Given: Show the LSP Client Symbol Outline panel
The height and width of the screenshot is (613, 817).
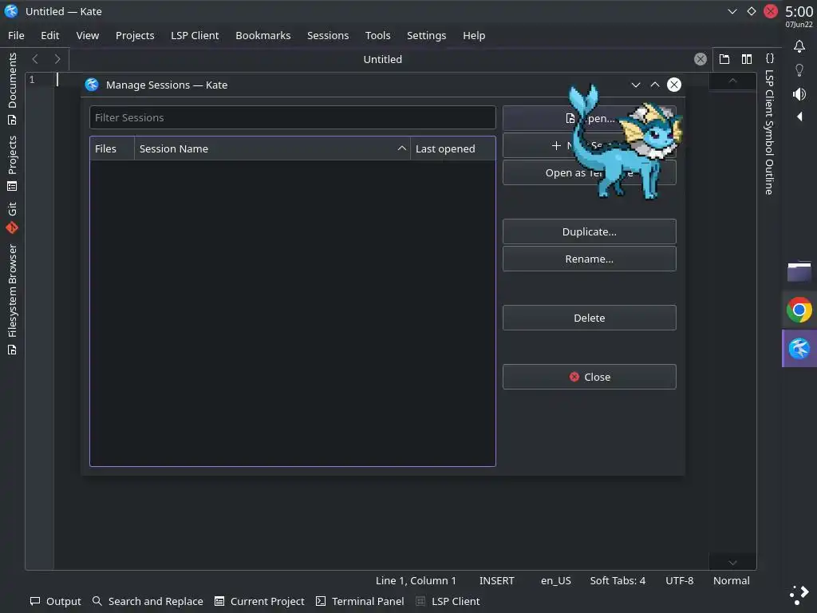Looking at the screenshot, I should pos(769,124).
